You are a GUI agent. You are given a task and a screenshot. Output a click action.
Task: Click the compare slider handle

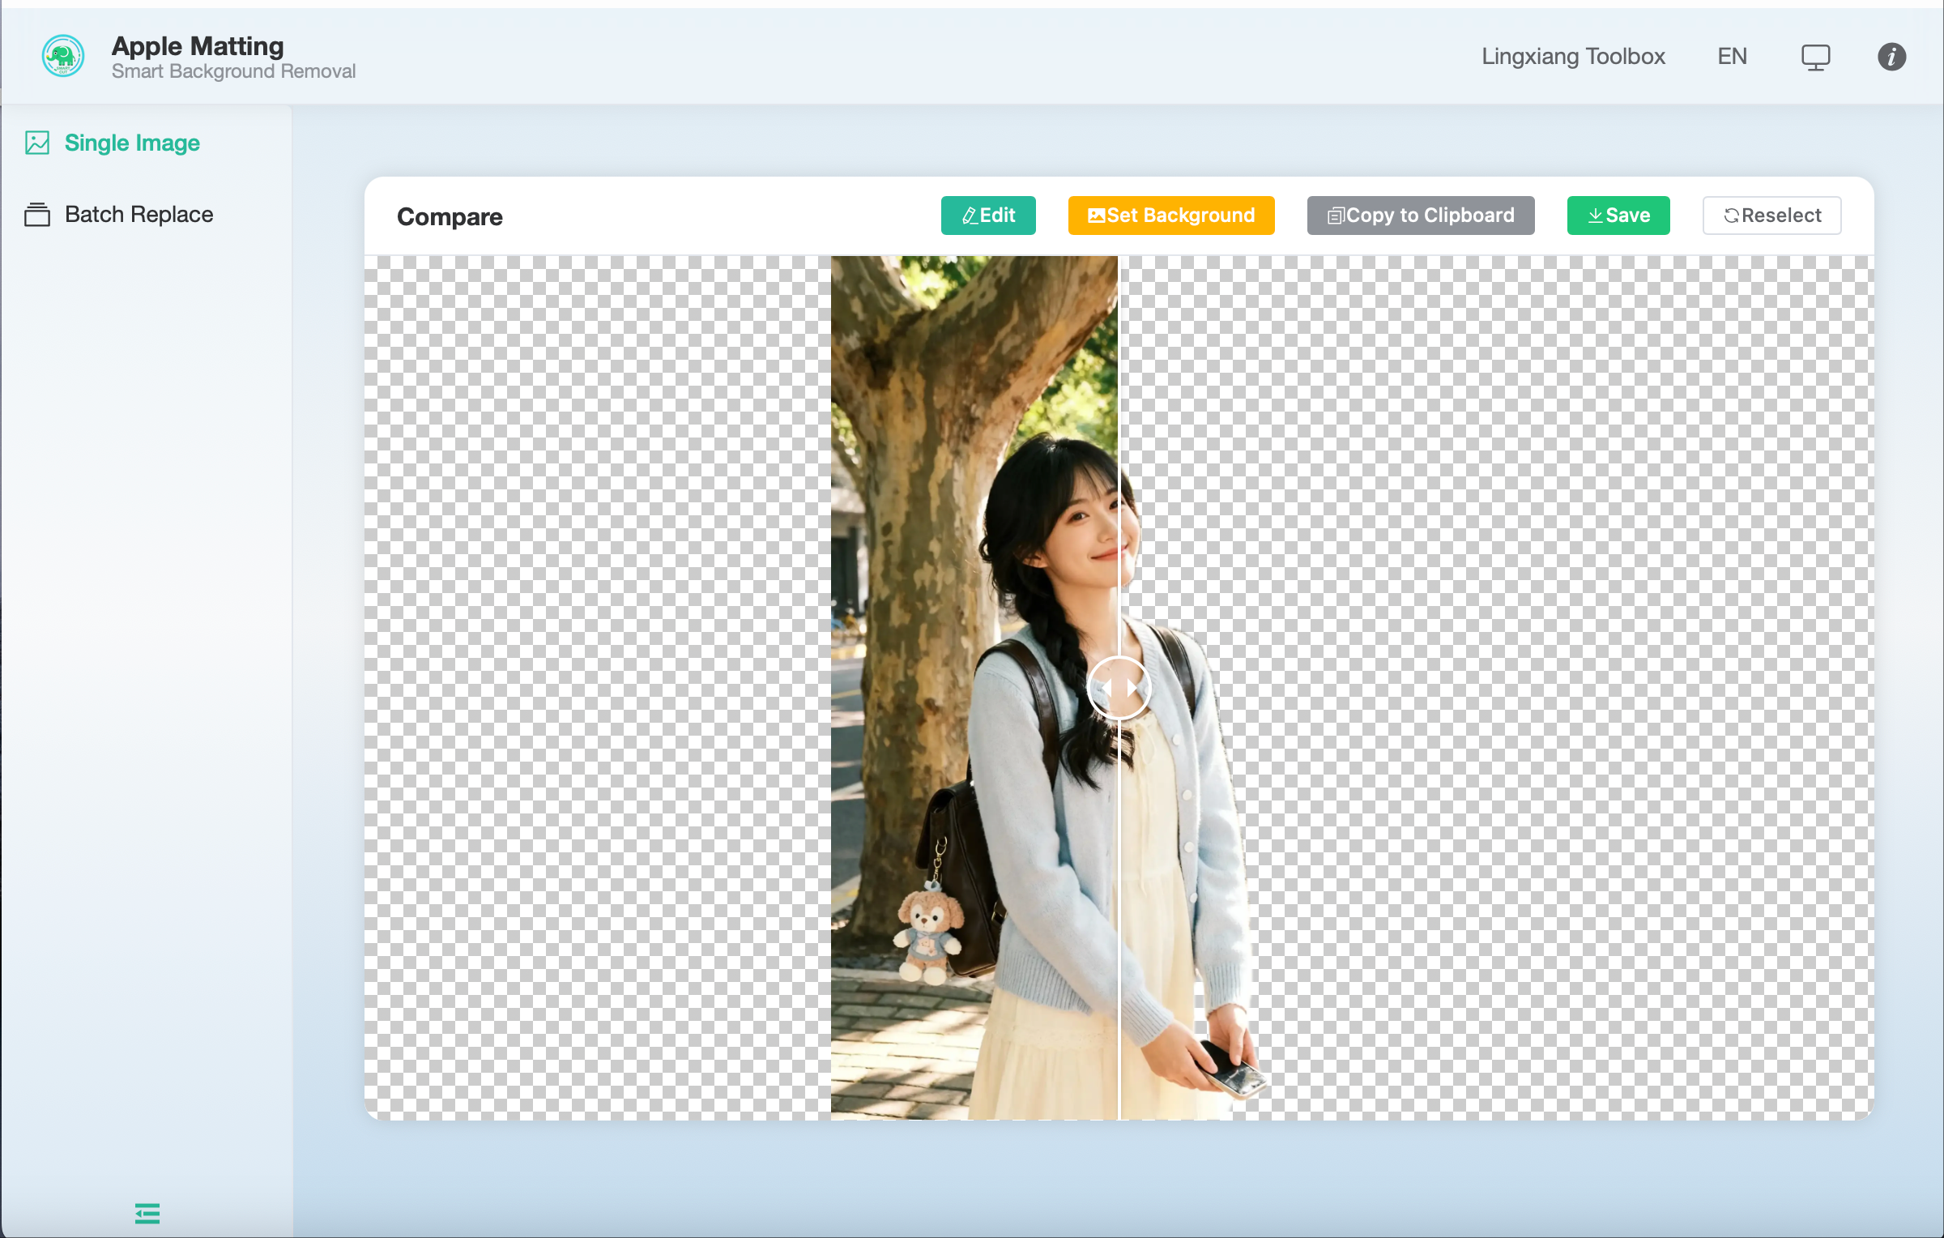click(1119, 687)
